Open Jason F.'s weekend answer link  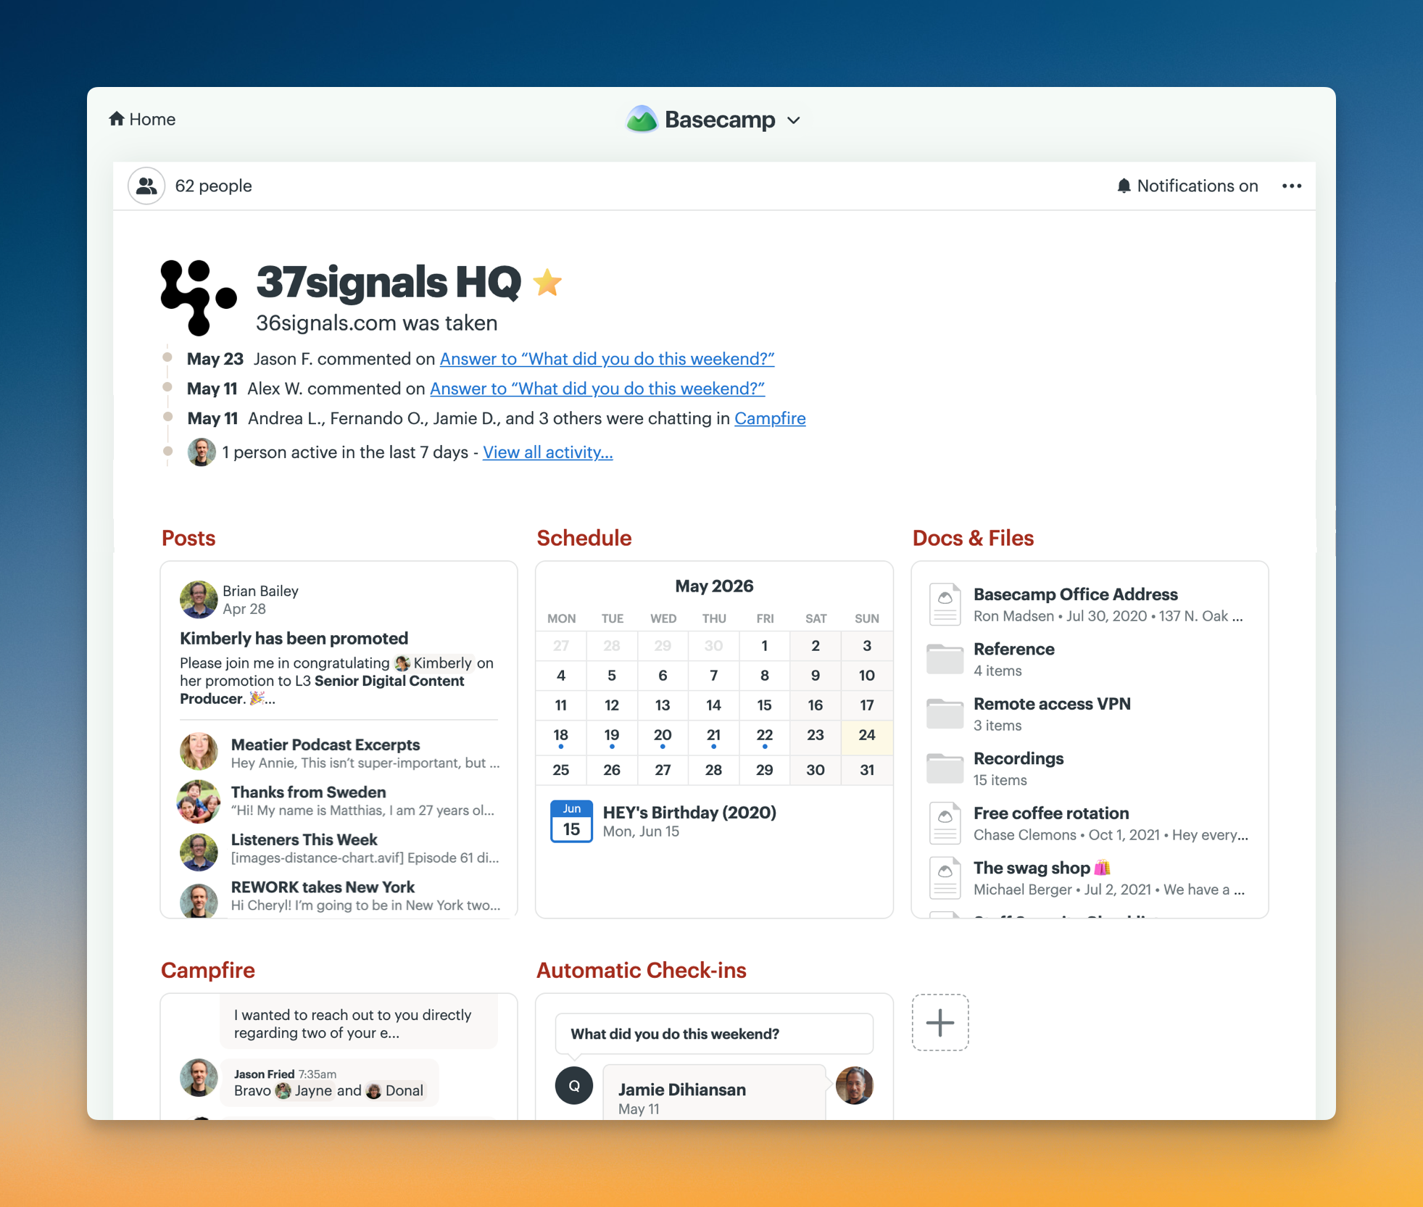click(607, 359)
